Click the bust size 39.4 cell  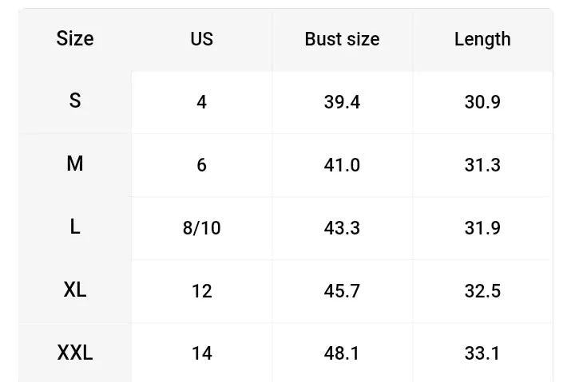click(x=342, y=102)
